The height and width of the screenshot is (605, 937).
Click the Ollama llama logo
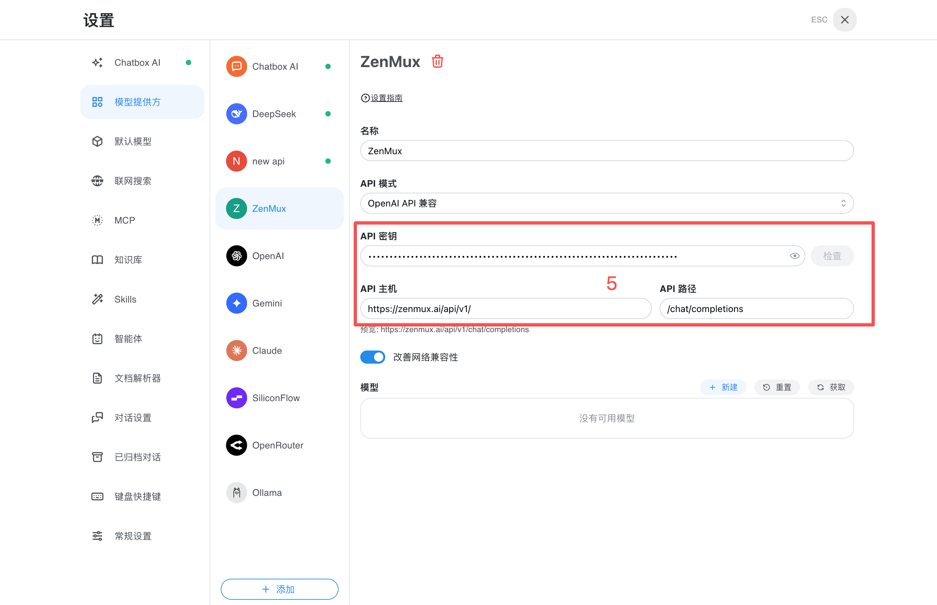pos(237,493)
